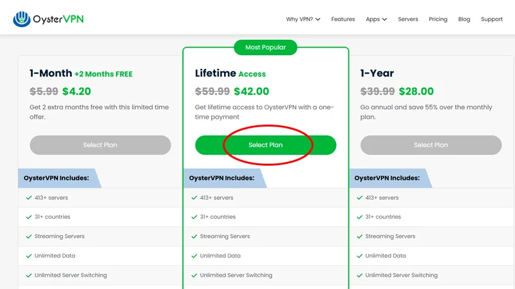
Task: Open the Servers page
Action: [x=408, y=19]
